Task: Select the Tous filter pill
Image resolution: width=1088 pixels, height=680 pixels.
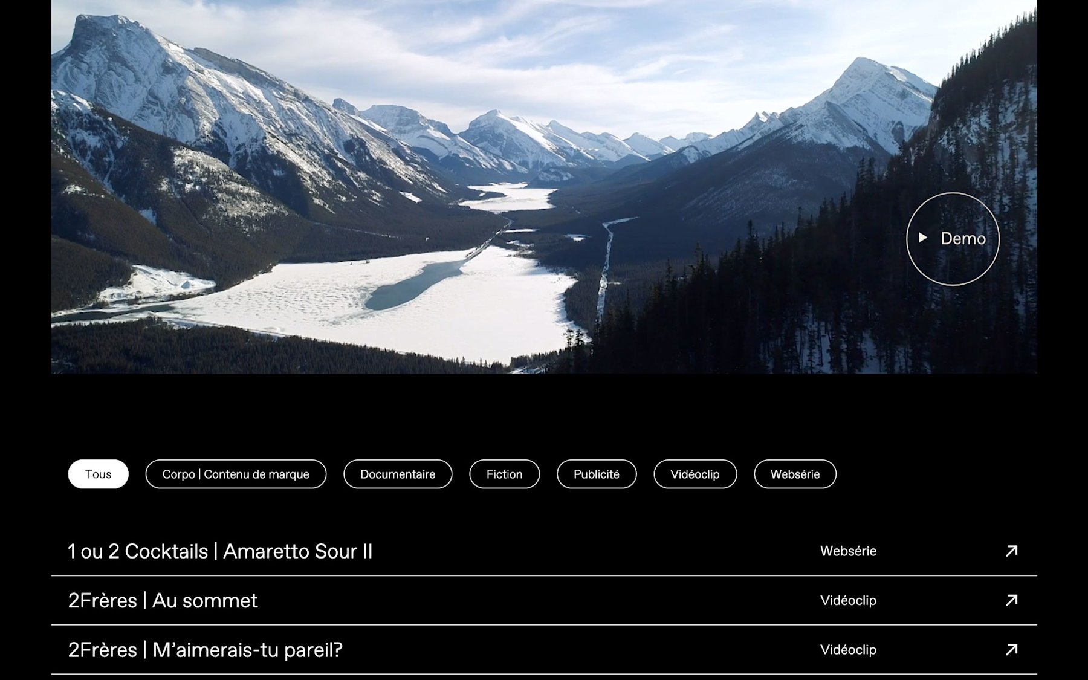Action: point(98,474)
